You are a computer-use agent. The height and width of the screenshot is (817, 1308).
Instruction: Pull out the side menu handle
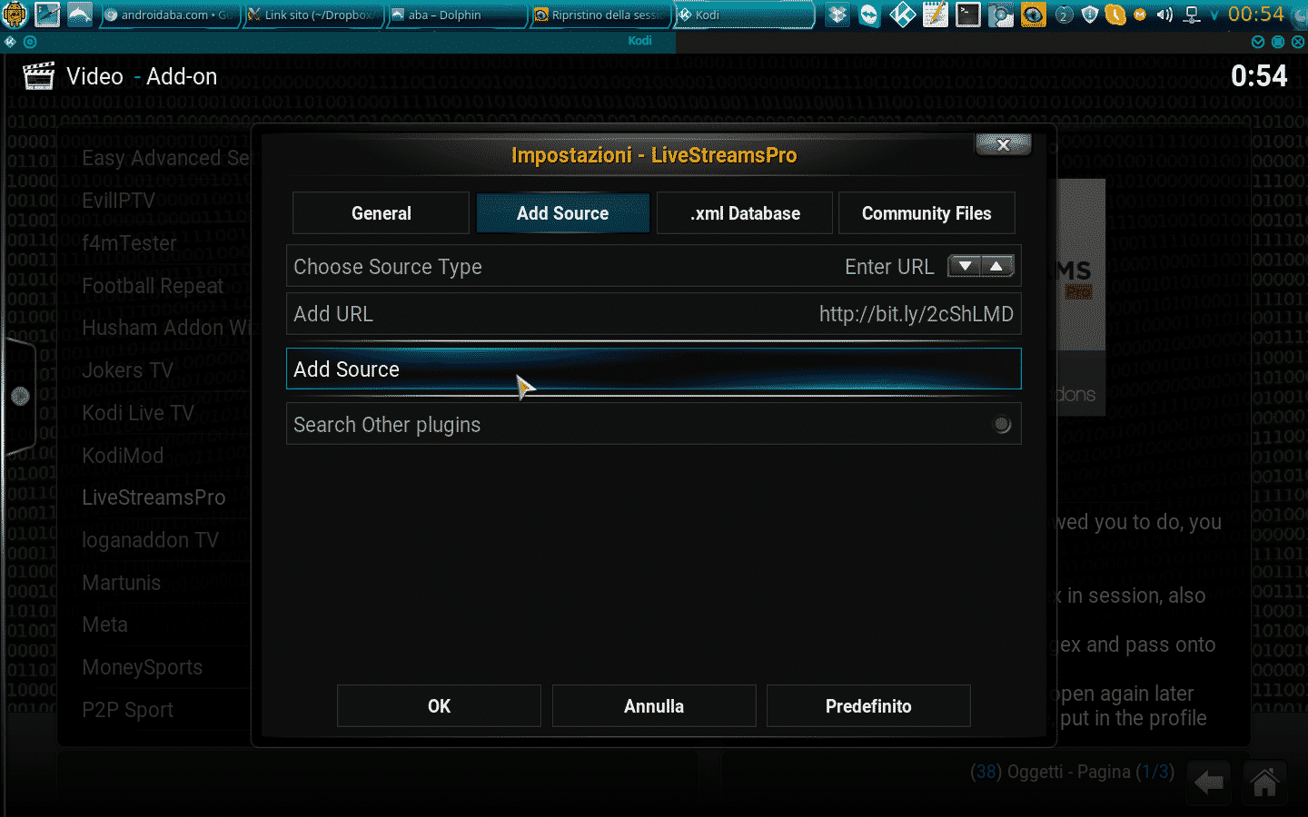pos(20,396)
